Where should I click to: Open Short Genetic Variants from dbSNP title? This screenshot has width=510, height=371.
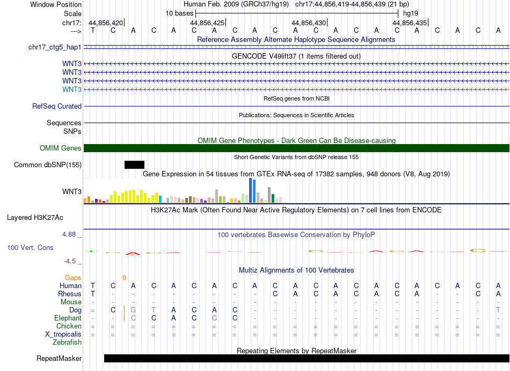pyautogui.click(x=296, y=157)
